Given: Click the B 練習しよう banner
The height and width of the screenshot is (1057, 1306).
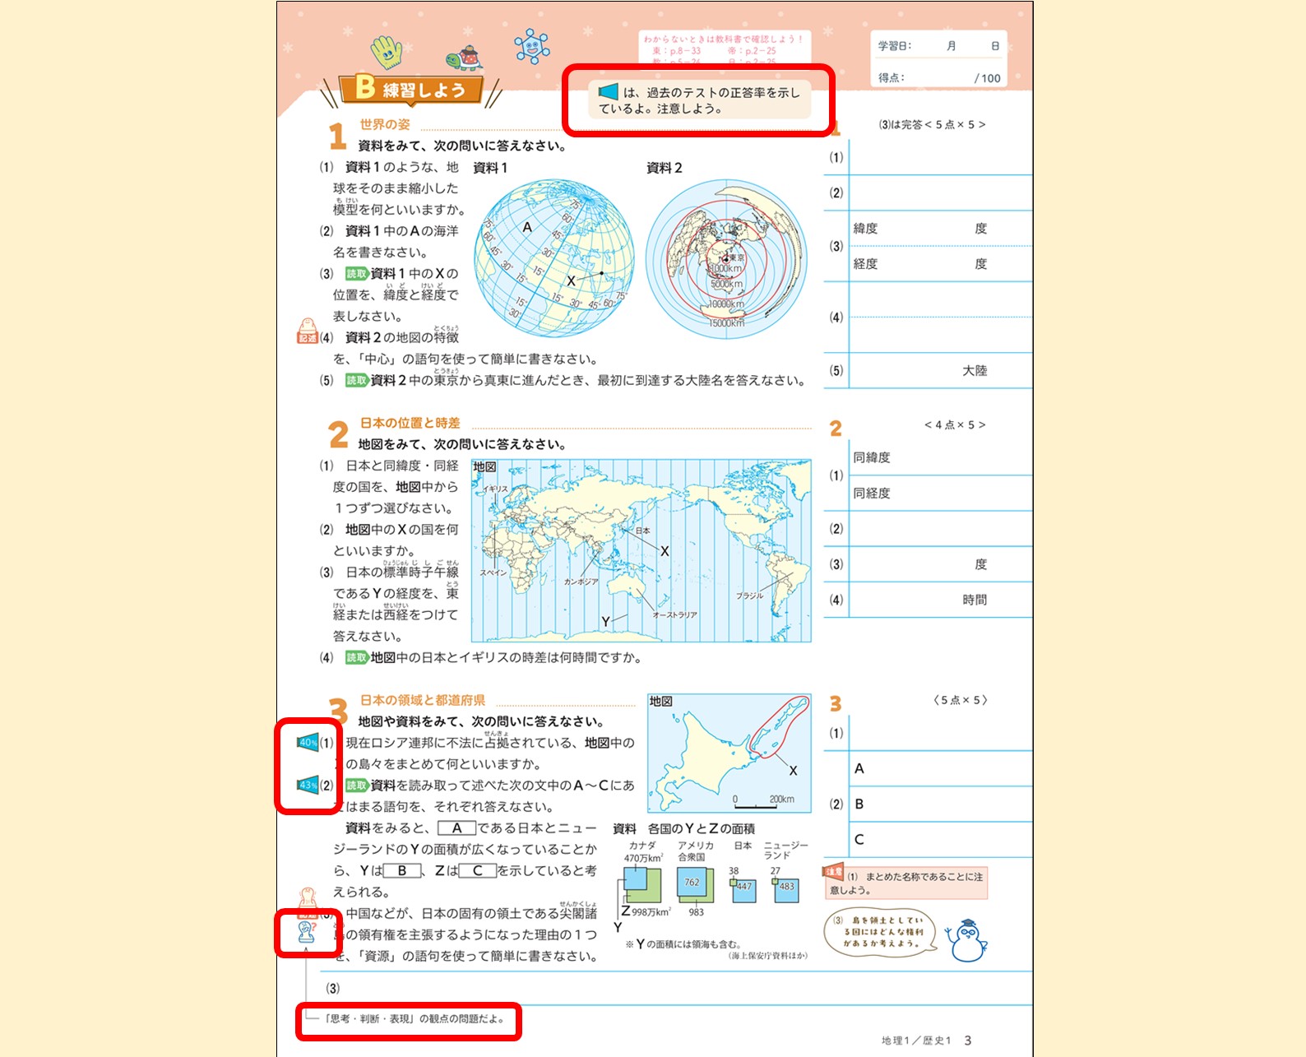Looking at the screenshot, I should pos(410,89).
